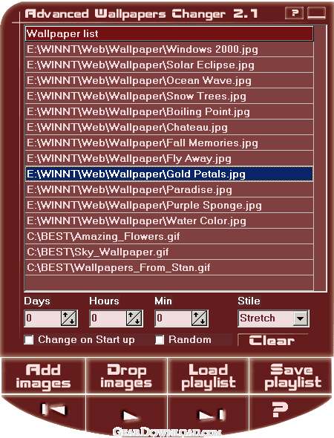
Task: Skip to next wallpaper icon
Action: point(209,413)
